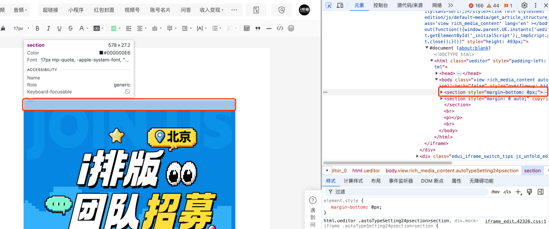The image size is (549, 229).
Task: Open 事件监听器 tab
Action: pos(401,181)
